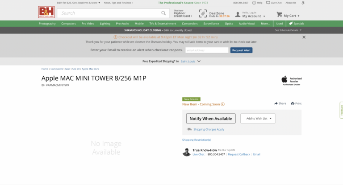The height and width of the screenshot is (185, 343).
Task: Click the True Know-How expert avatar
Action: (x=187, y=152)
